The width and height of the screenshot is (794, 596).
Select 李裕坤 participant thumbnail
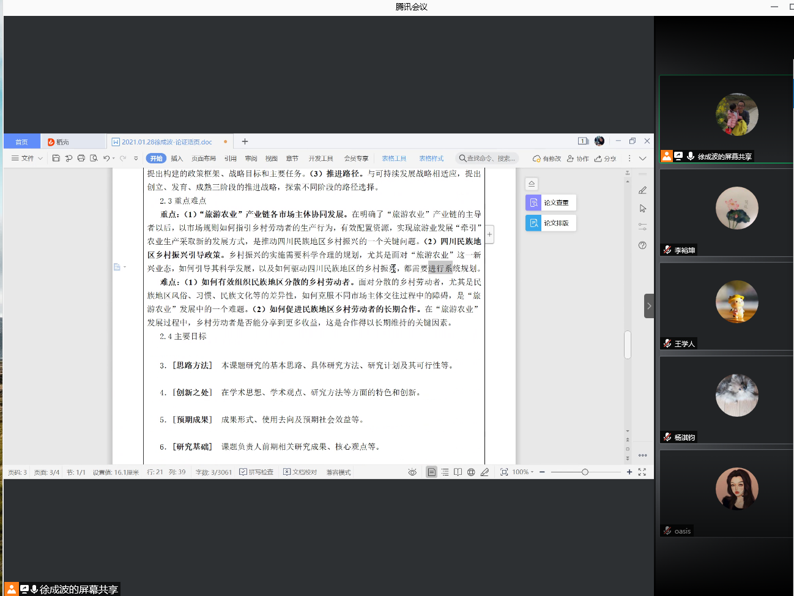(726, 212)
